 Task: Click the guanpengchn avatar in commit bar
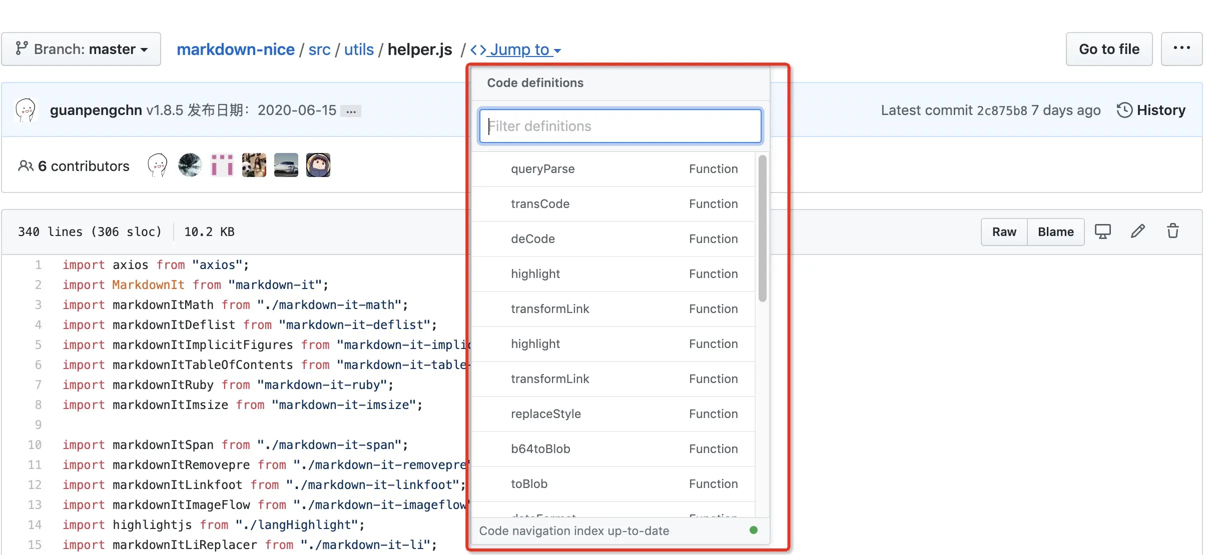[x=26, y=110]
